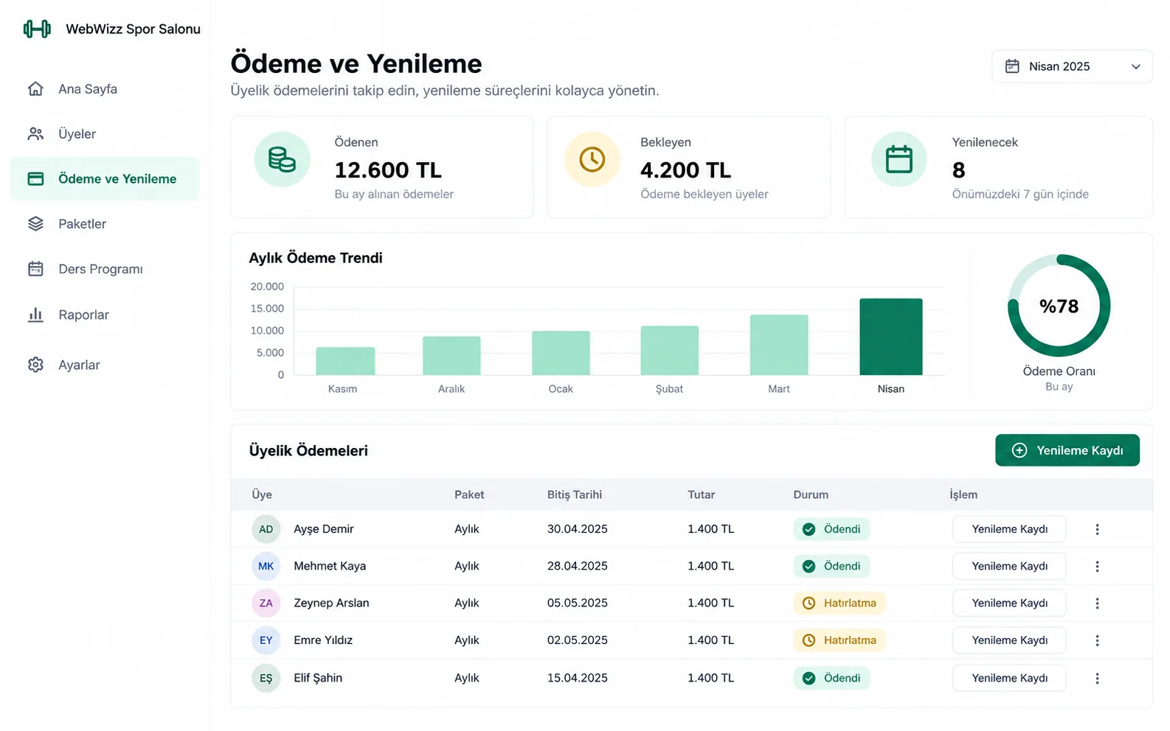1170x731 pixels.
Task: Click Yenileme Kaydı for Ayşe Demir
Action: [1009, 529]
